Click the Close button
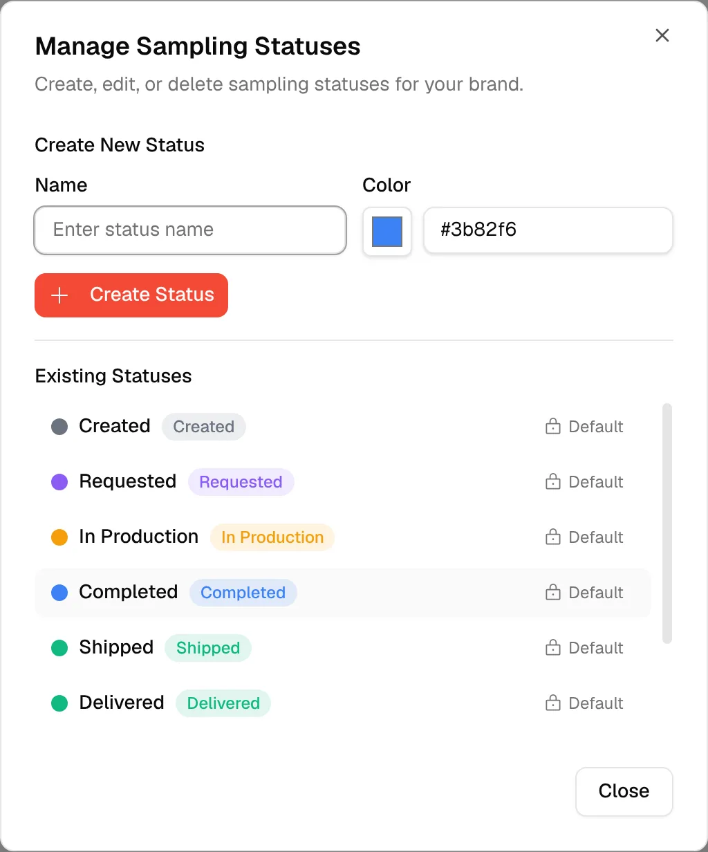This screenshot has height=852, width=708. coord(624,791)
